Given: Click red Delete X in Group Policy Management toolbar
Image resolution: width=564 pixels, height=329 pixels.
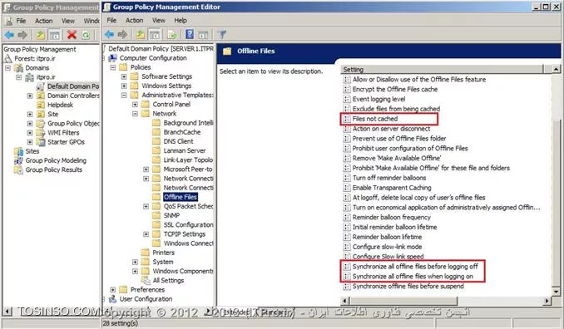Looking at the screenshot, I should tap(72, 35).
